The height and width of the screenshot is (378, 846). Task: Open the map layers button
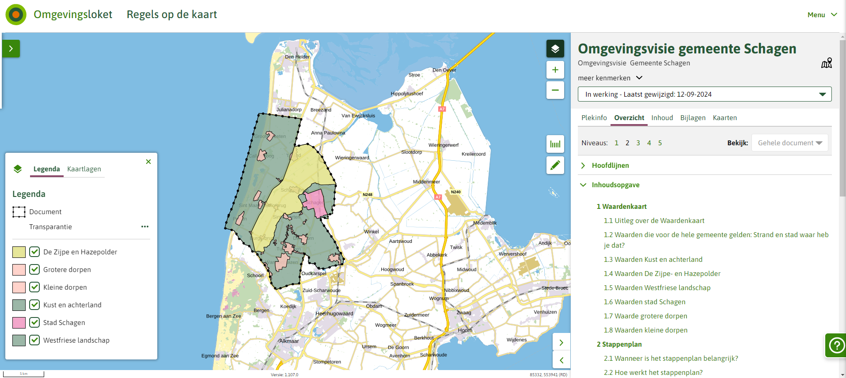[x=555, y=49]
